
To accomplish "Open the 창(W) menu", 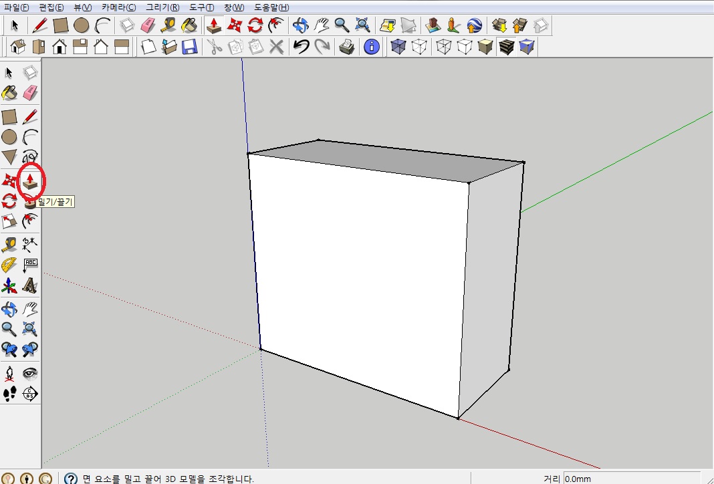I will point(234,7).
